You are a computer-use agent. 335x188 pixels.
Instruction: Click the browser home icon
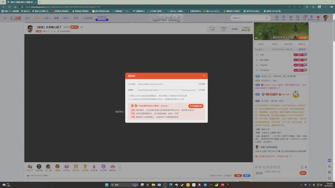(x=15, y=7)
